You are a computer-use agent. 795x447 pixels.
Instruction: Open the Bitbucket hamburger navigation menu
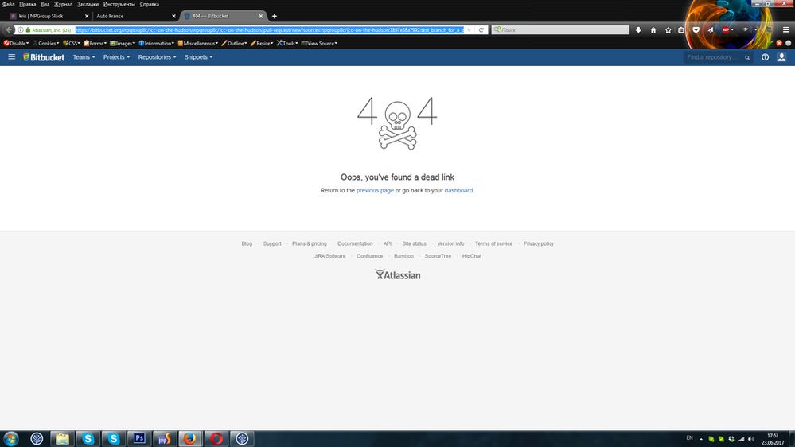pyautogui.click(x=11, y=57)
